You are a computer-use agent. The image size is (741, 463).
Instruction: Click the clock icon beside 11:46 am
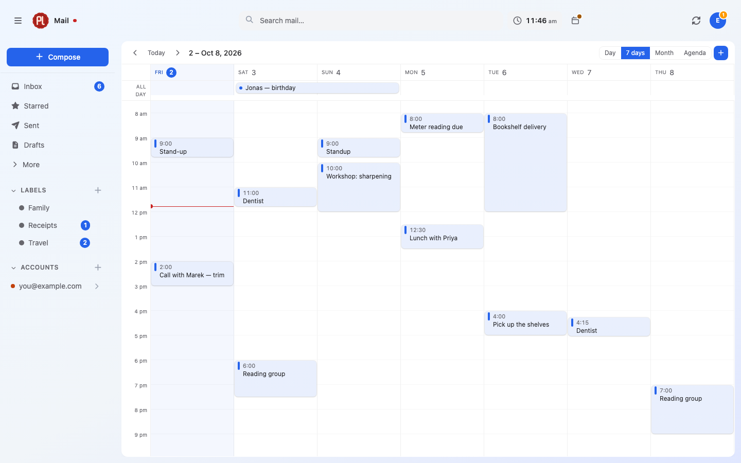tap(517, 21)
